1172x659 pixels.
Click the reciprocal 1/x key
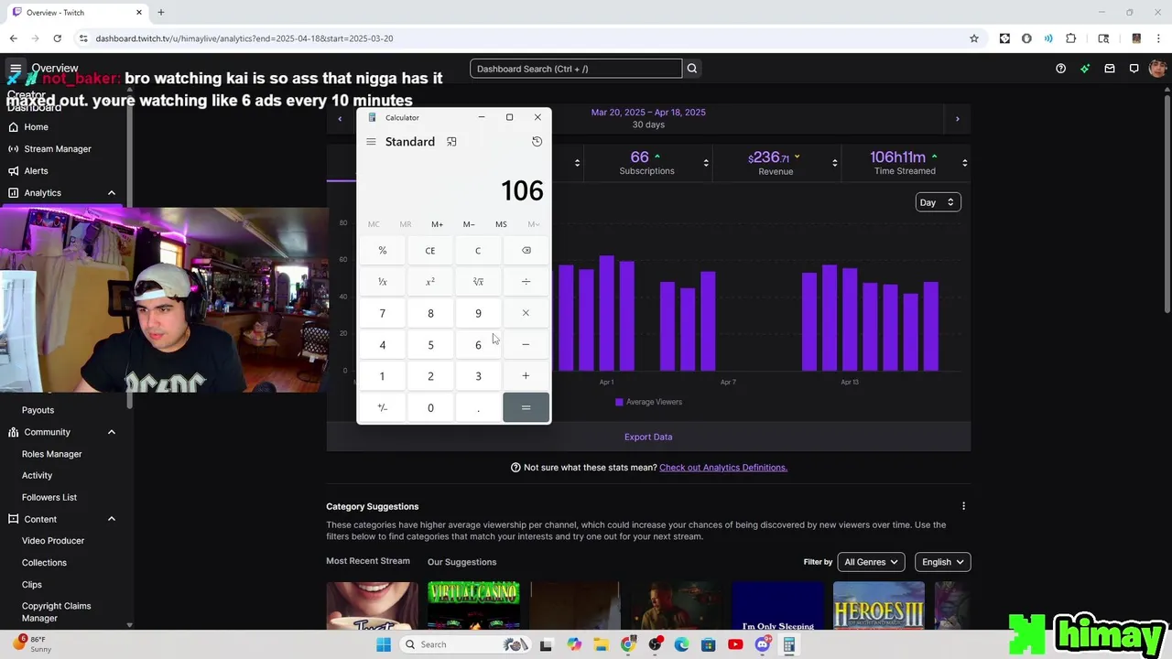pos(383,282)
